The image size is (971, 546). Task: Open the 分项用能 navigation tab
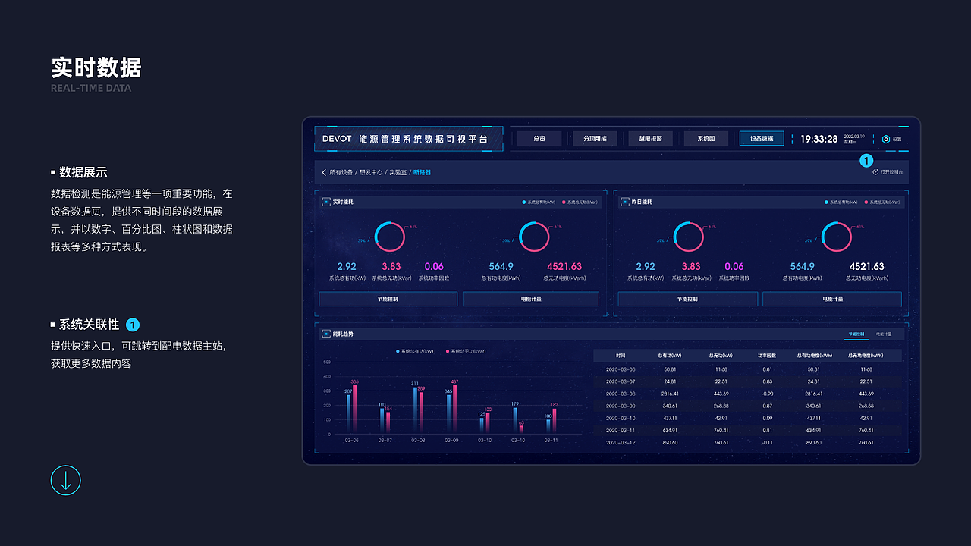point(595,139)
